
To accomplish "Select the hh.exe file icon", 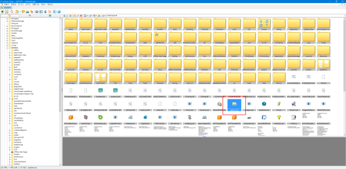I will 279,104.
